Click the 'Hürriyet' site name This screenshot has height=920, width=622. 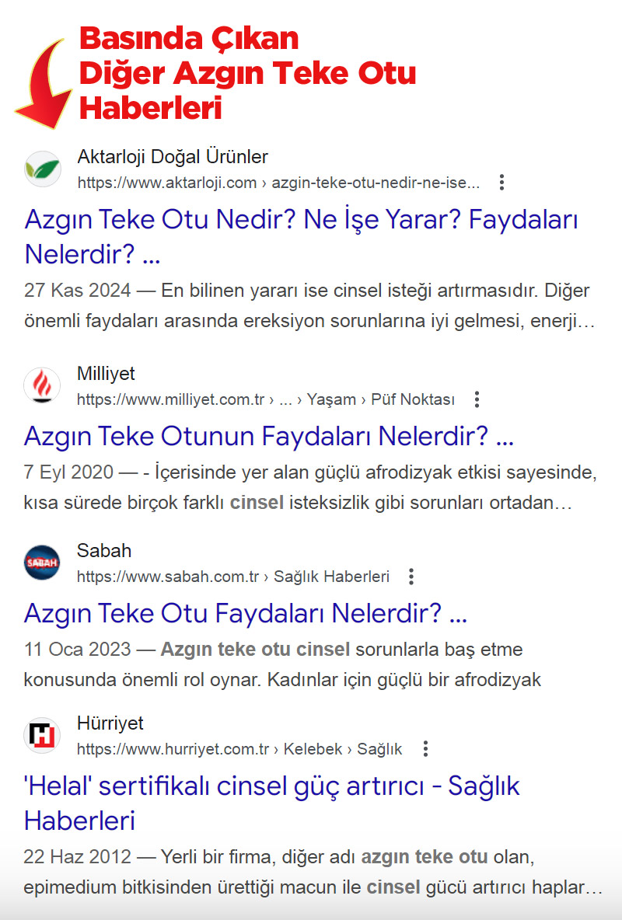pos(110,723)
